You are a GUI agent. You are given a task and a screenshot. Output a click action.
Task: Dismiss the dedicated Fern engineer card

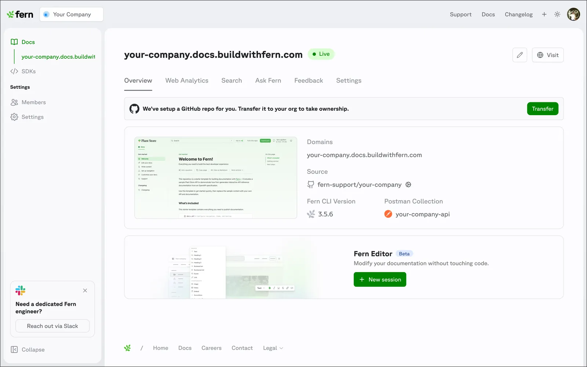click(x=85, y=291)
